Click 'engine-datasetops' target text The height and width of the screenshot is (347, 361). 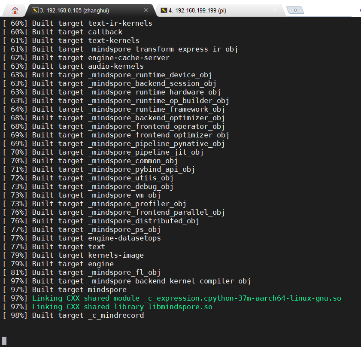tap(124, 238)
